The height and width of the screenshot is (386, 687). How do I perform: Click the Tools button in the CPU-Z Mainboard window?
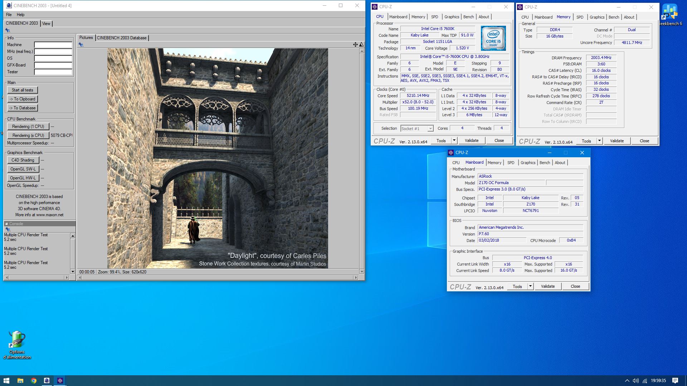coord(517,286)
